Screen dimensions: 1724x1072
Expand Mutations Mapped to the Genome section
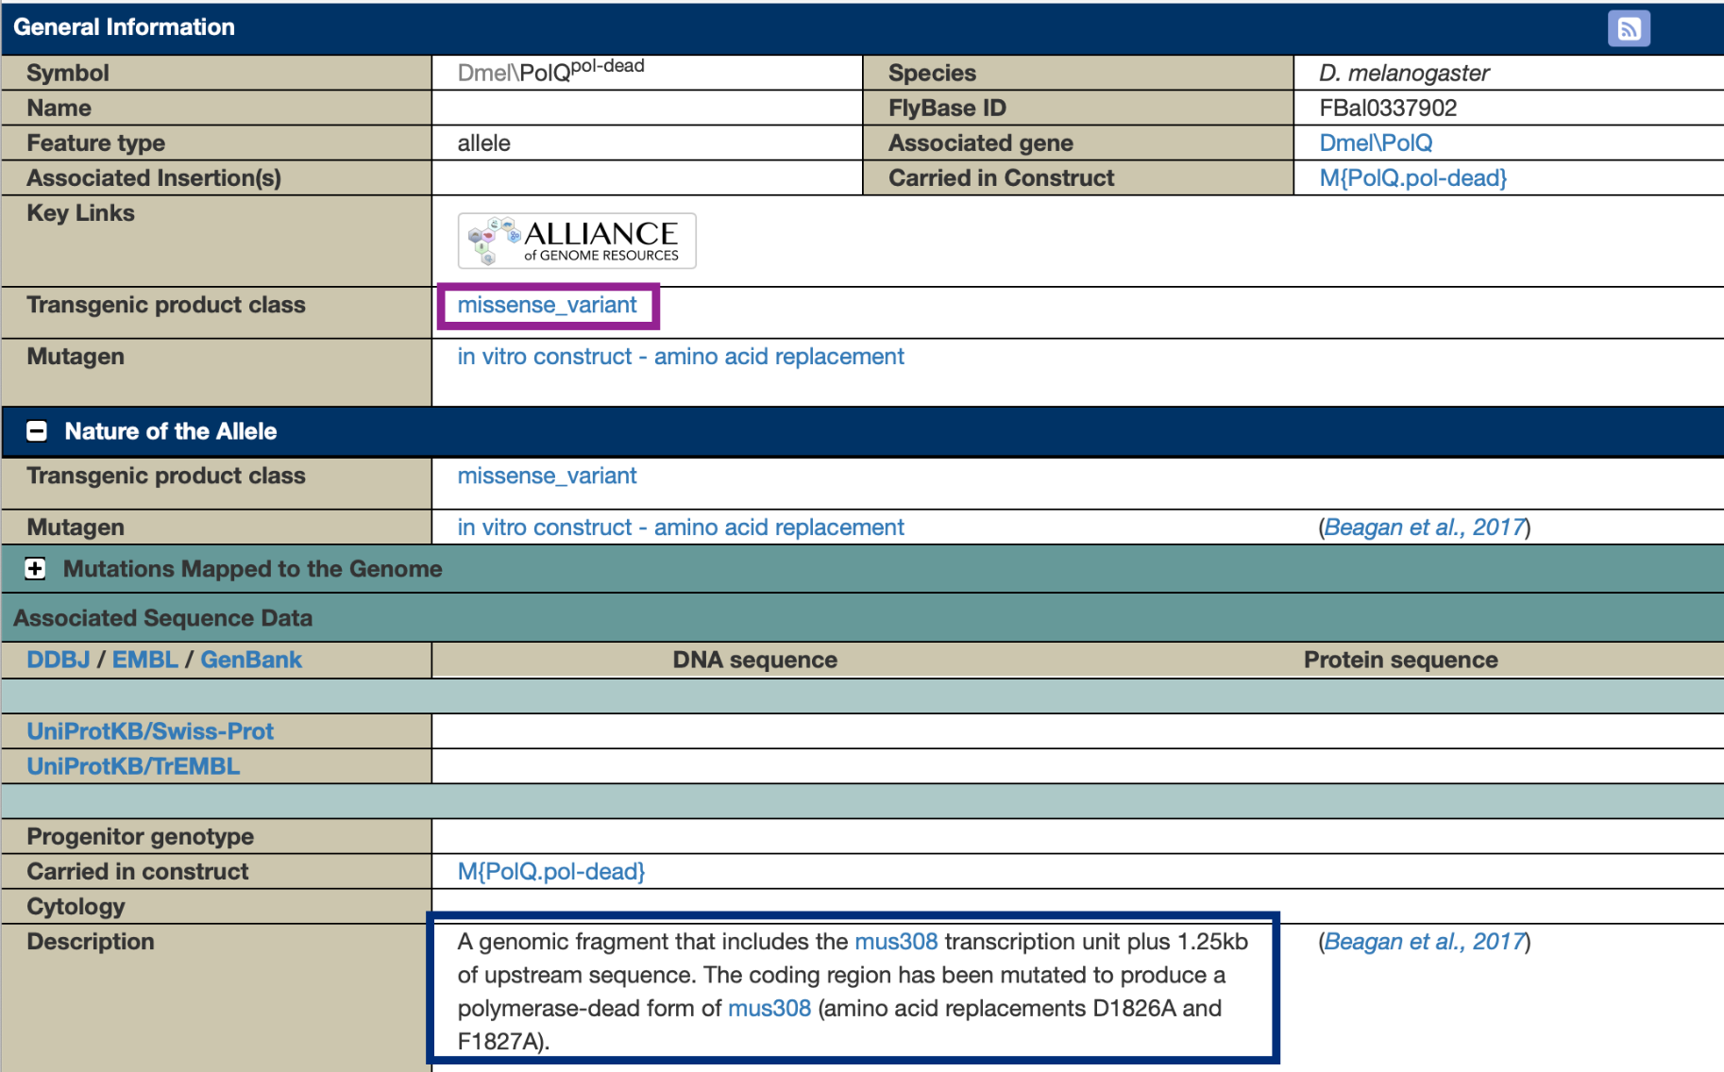35,568
